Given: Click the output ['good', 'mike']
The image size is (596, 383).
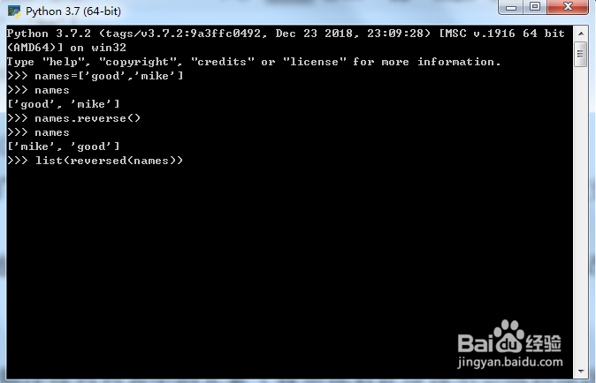Looking at the screenshot, I should (x=64, y=104).
